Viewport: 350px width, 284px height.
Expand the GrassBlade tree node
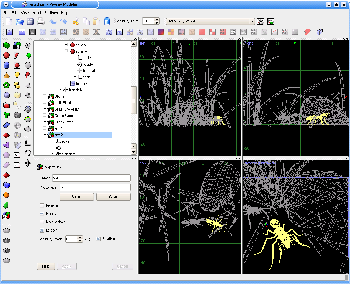click(45, 115)
